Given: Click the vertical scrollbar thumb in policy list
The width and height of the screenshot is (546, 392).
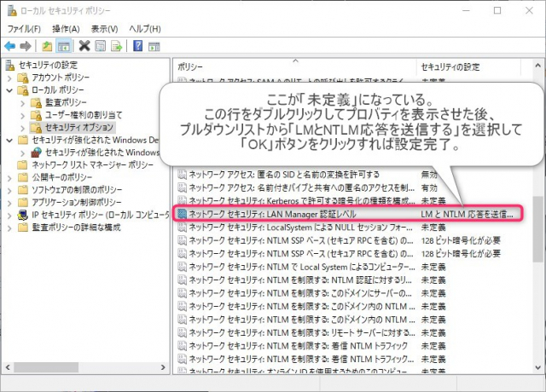Looking at the screenshot, I should (x=537, y=228).
